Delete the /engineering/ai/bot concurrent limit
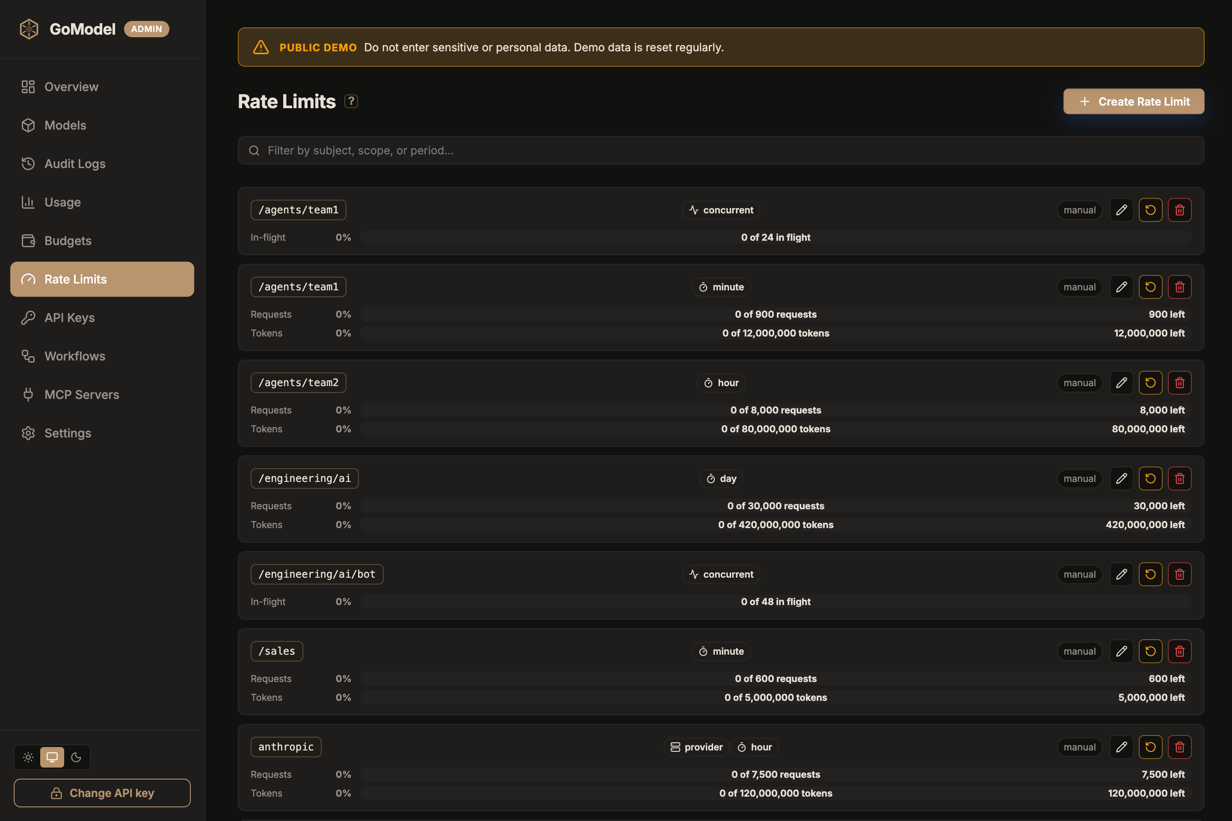The width and height of the screenshot is (1232, 821). 1180,574
